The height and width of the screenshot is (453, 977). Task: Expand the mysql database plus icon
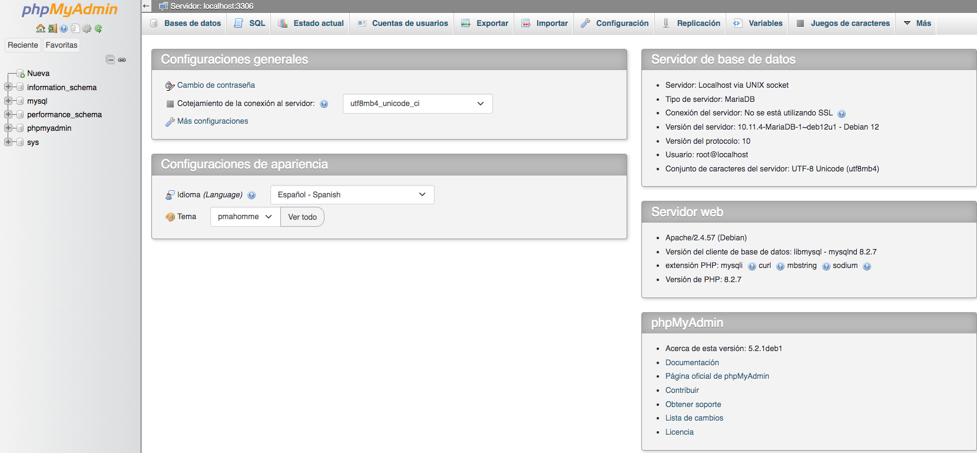(x=8, y=101)
